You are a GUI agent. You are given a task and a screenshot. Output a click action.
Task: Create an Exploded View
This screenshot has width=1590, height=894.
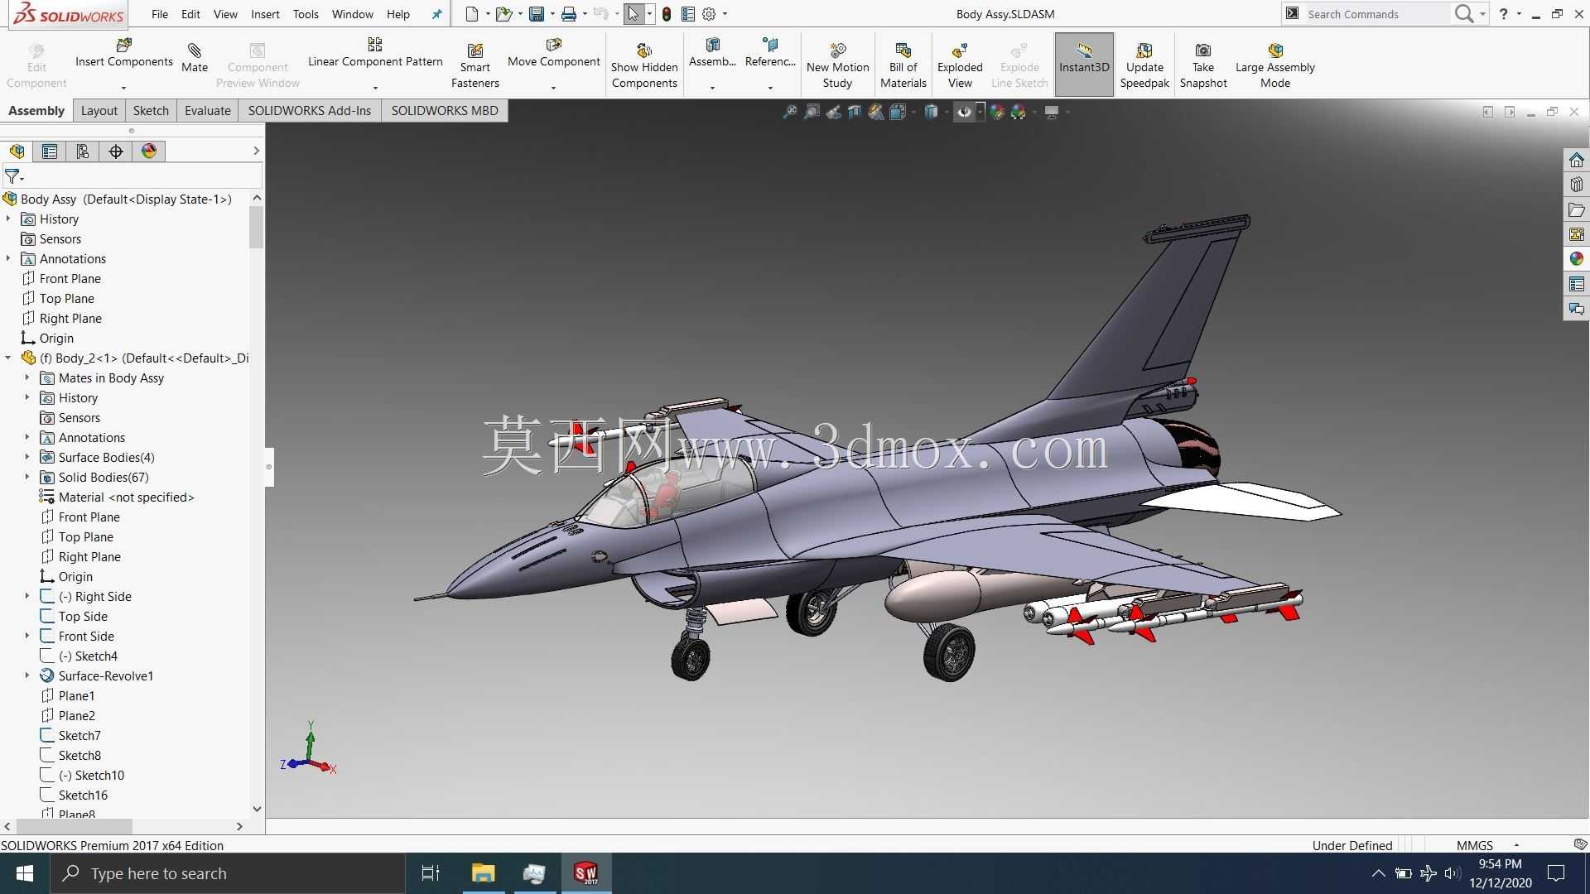960,65
